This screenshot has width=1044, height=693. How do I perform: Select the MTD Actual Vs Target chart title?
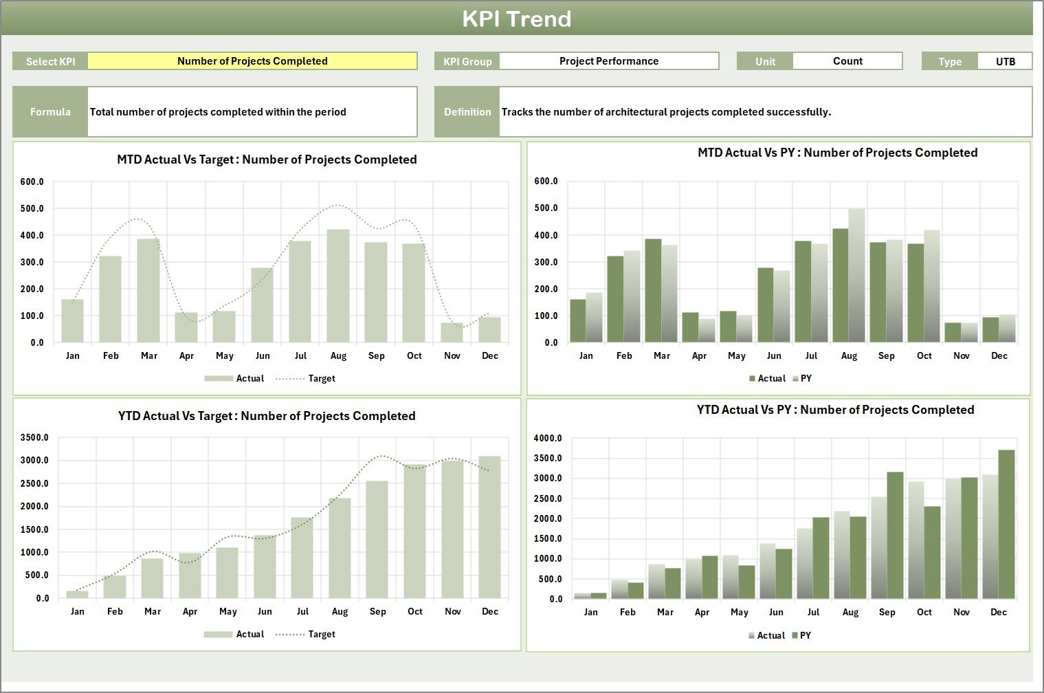(x=267, y=159)
